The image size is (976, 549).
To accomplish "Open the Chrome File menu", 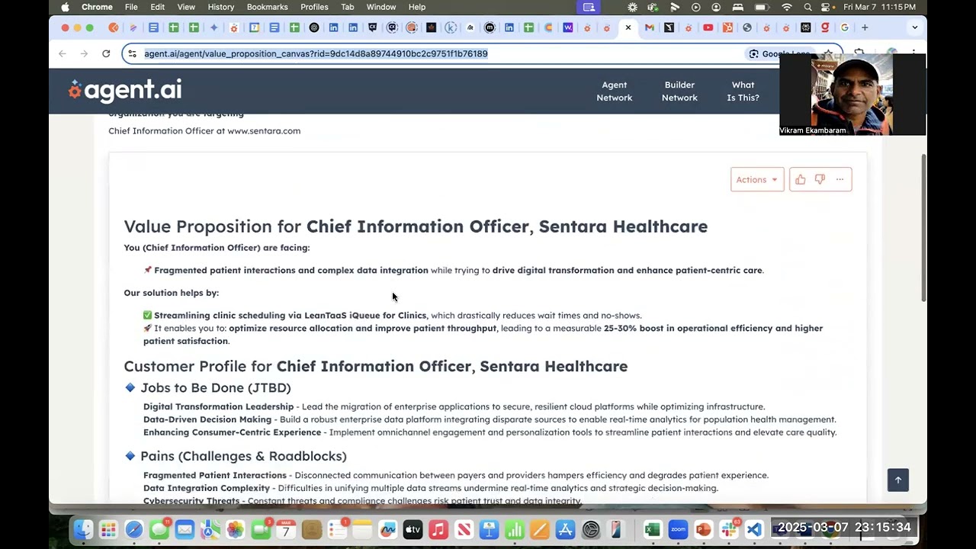I will coord(131,7).
